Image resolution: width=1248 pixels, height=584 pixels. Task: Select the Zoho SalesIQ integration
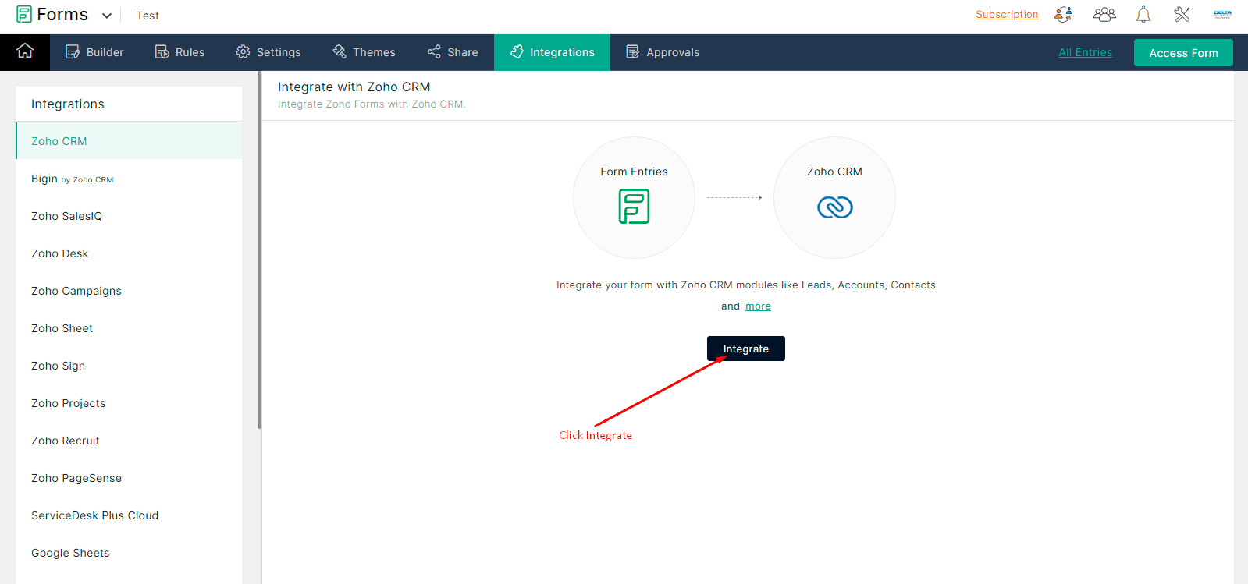point(129,216)
